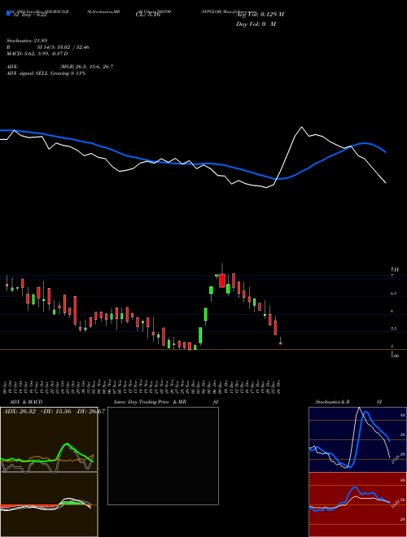Open the MACD histogram chart panel
Viewport: 407px width, 537px height.
tap(49, 504)
